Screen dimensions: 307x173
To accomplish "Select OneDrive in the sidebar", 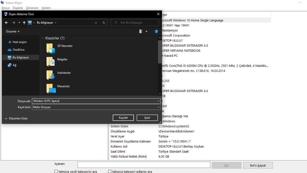I will point(18,50).
